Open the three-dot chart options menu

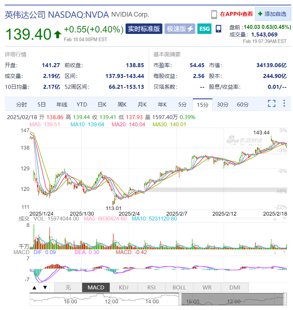pyautogui.click(x=284, y=103)
